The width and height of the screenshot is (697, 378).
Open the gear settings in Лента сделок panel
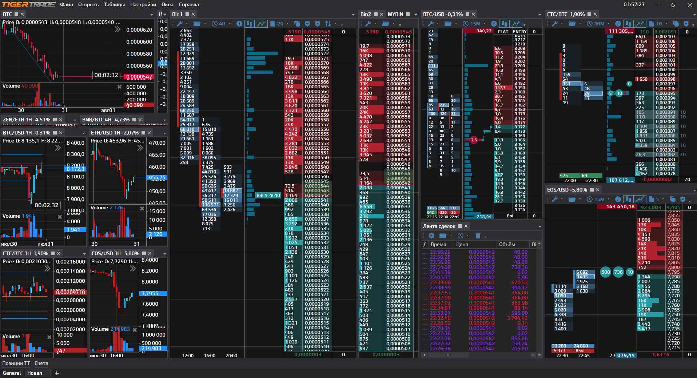431,236
